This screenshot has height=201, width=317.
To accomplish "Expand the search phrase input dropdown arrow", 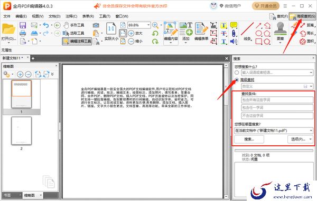I will [x=311, y=73].
